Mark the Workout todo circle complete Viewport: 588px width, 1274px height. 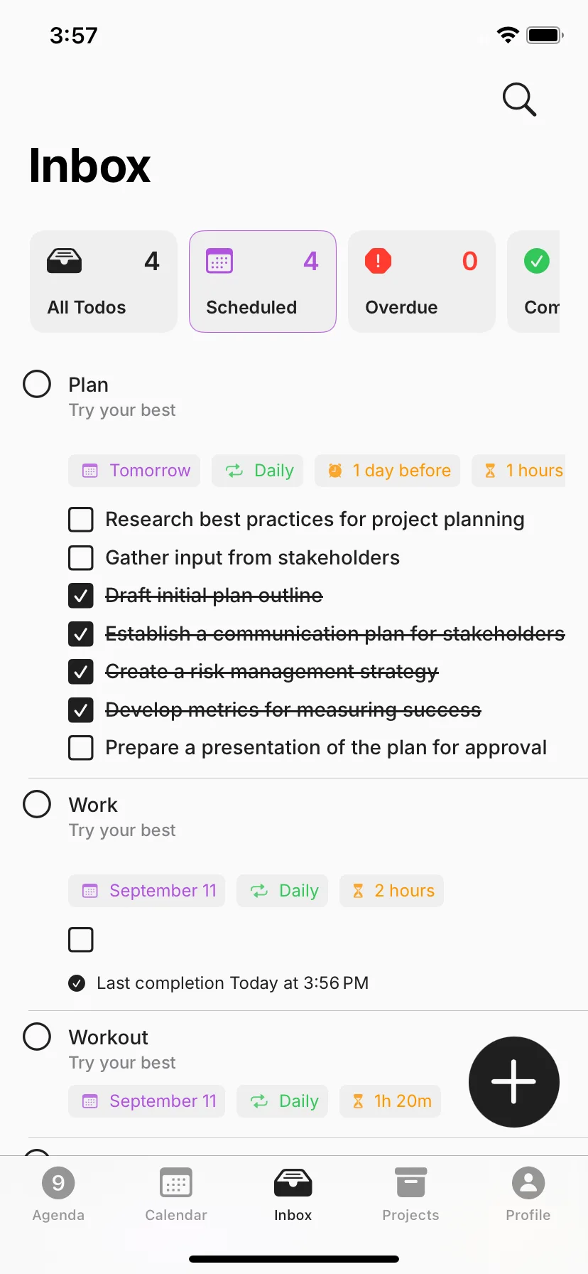tap(37, 1037)
